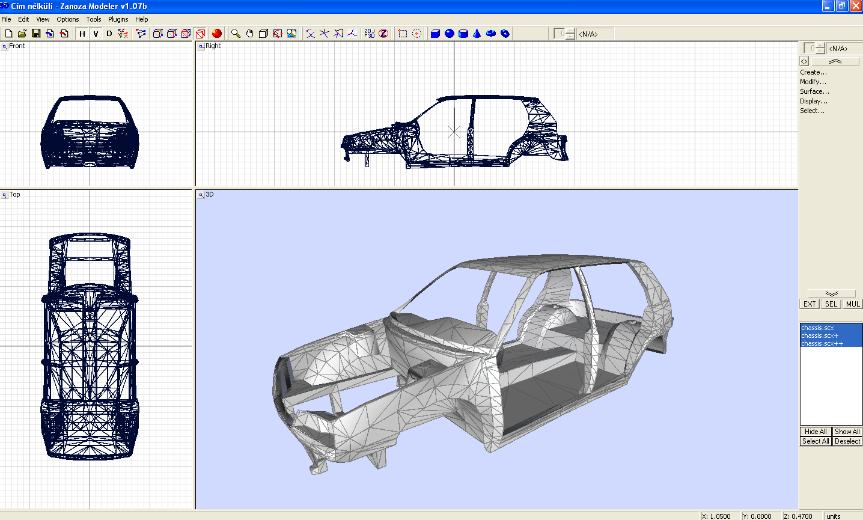Select the Pan hand tool

click(x=249, y=34)
